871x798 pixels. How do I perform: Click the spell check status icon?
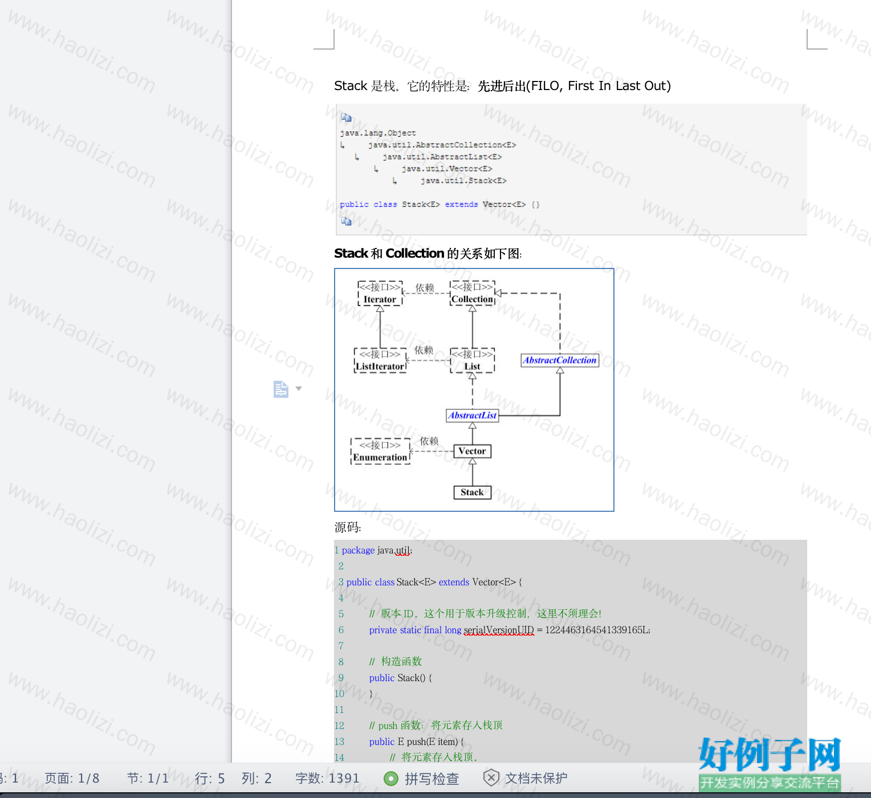pyautogui.click(x=391, y=779)
